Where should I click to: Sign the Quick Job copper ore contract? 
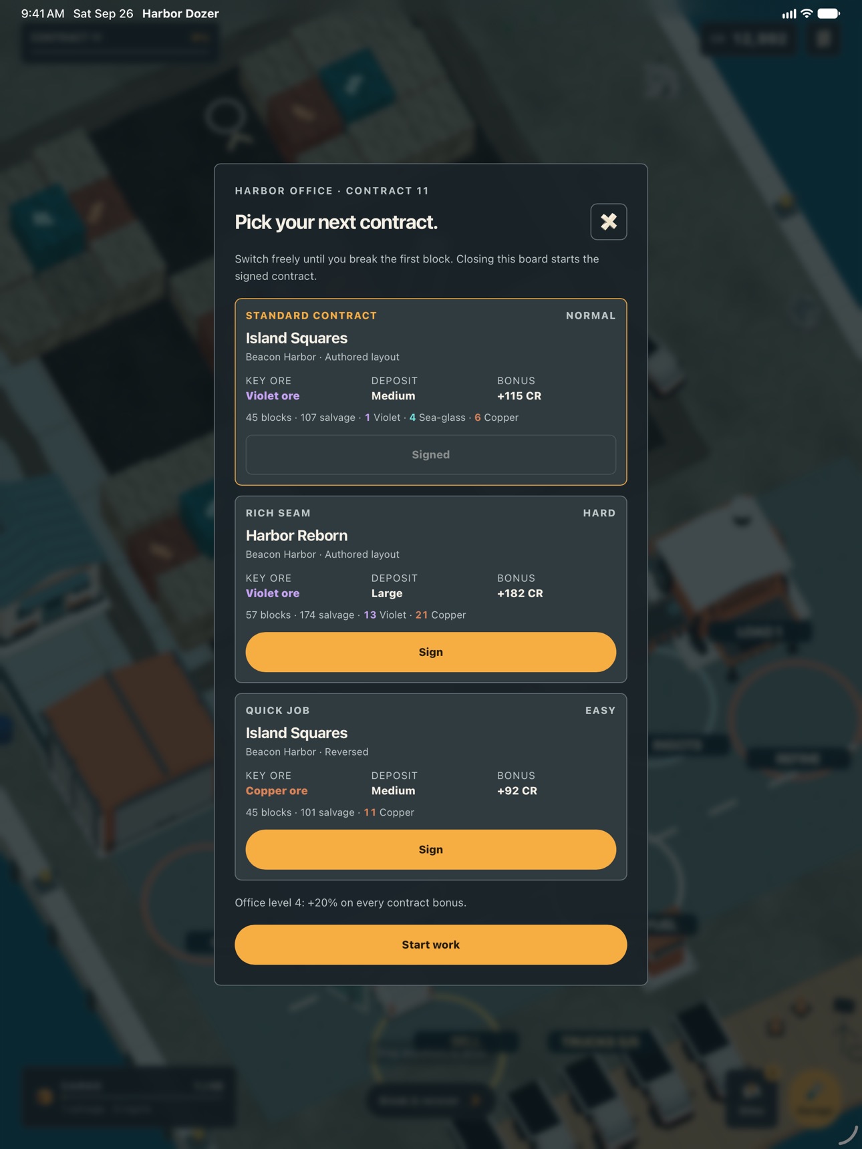click(430, 850)
